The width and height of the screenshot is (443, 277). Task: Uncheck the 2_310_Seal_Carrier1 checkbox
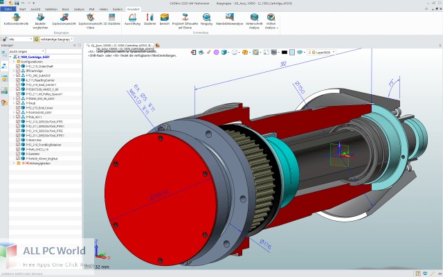point(18,84)
